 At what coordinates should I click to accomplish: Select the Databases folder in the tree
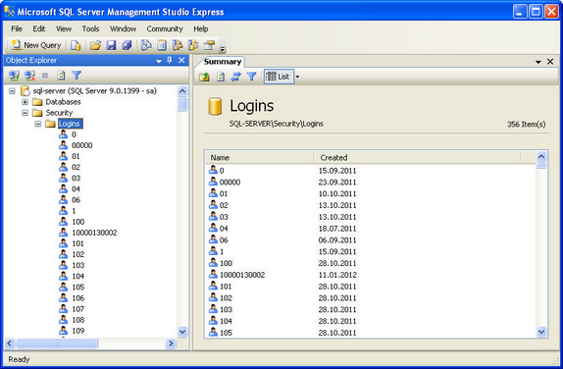[x=63, y=102]
